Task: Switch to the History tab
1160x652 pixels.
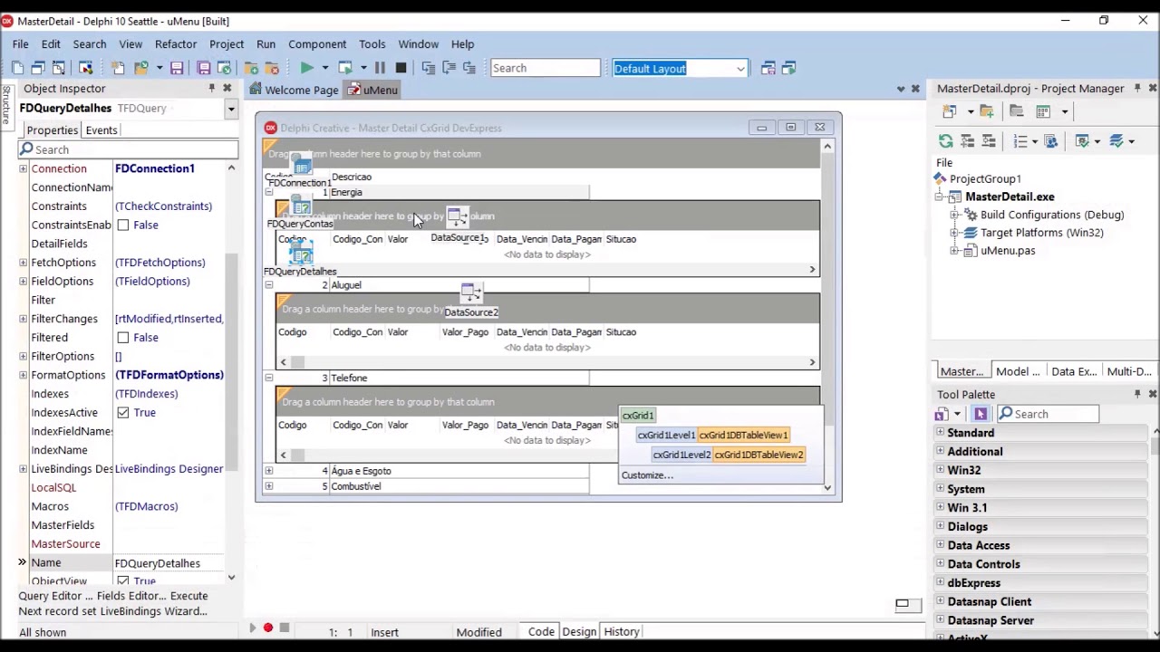Action: pyautogui.click(x=622, y=631)
